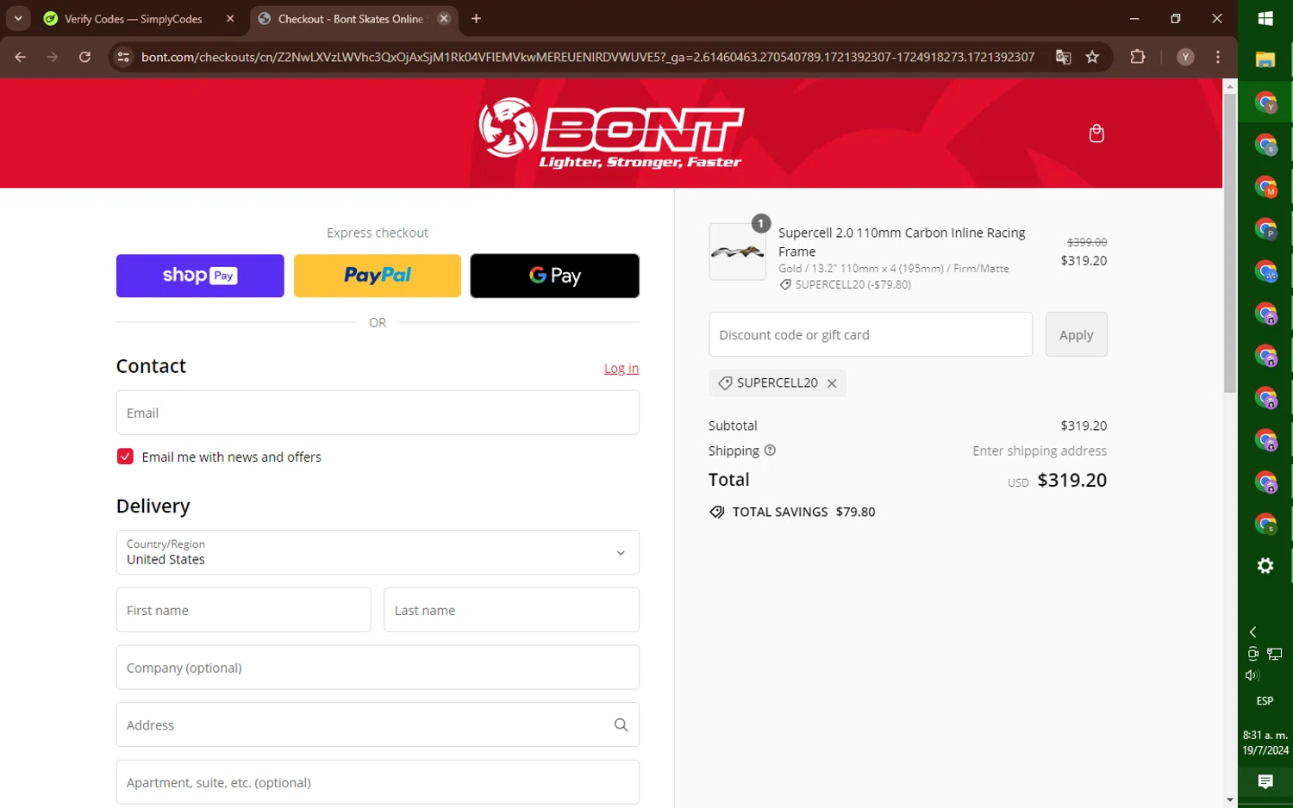Screen dimensions: 1293x808
Task: Click the ESP language indicator
Action: pos(1265,700)
